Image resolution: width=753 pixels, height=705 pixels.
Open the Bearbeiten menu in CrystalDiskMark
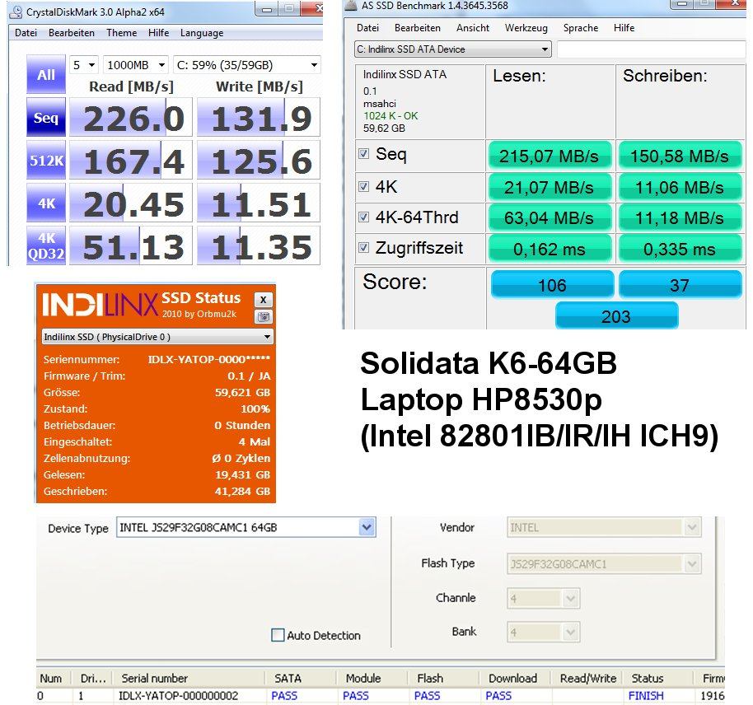(72, 33)
